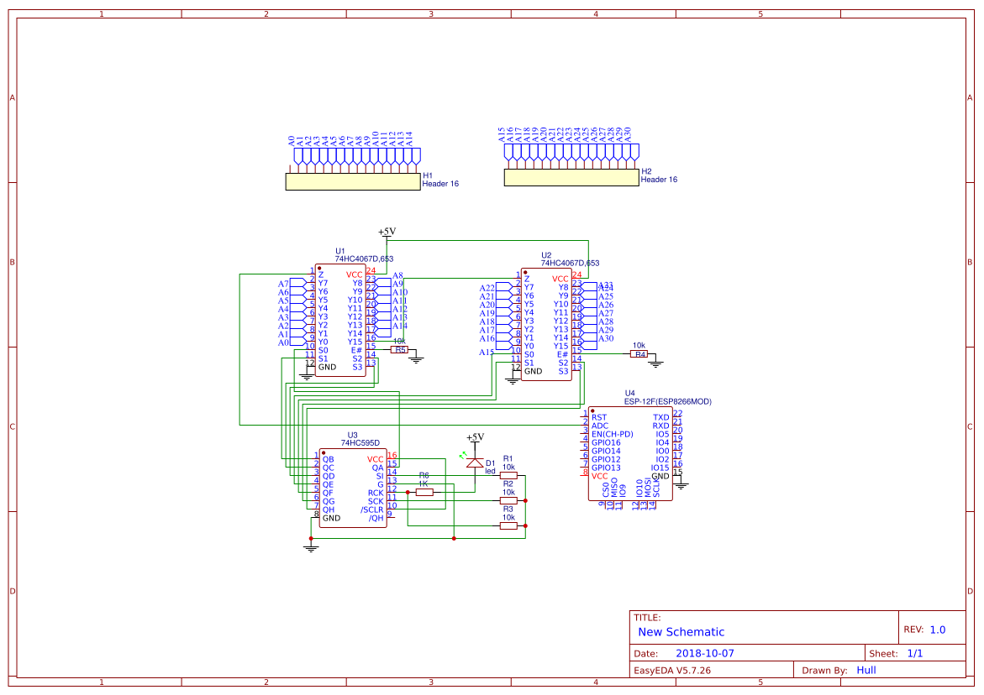Screen dimensions: 984x695
Task: Select the A15 net label beside U2
Action: [x=487, y=353]
